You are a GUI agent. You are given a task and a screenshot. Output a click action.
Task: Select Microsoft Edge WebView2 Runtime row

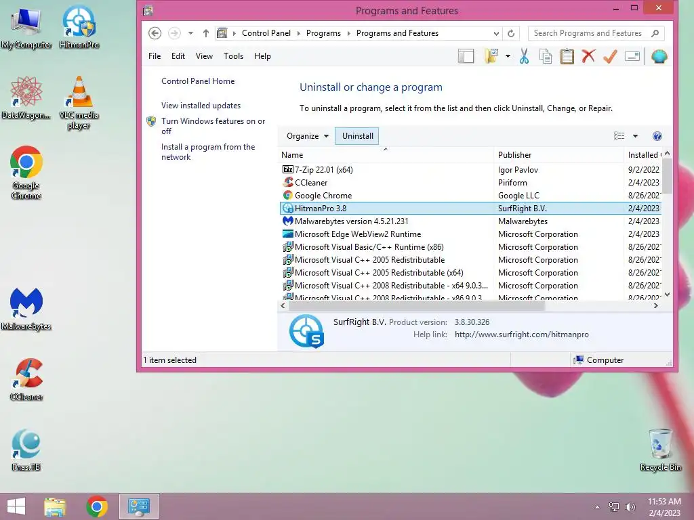(x=471, y=234)
